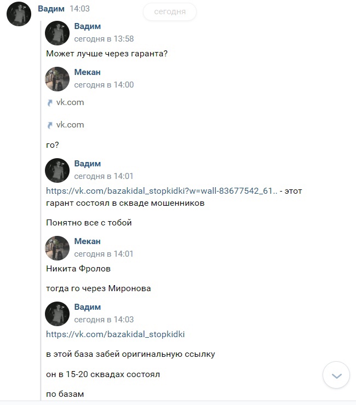Screen dimensions: 356x405
Task: Click the share arrow icon beside second vk.com
Action: point(50,125)
